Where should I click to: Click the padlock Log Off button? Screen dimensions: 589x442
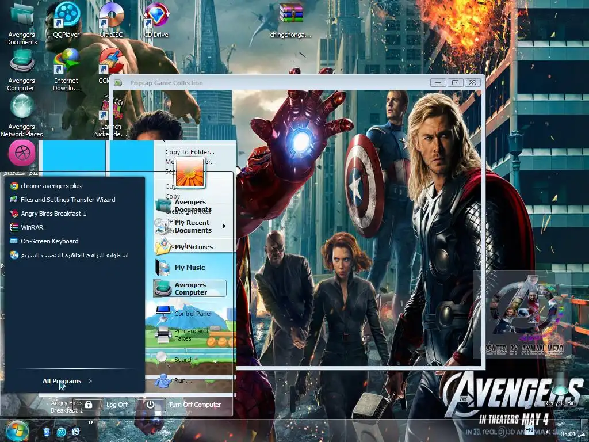89,405
